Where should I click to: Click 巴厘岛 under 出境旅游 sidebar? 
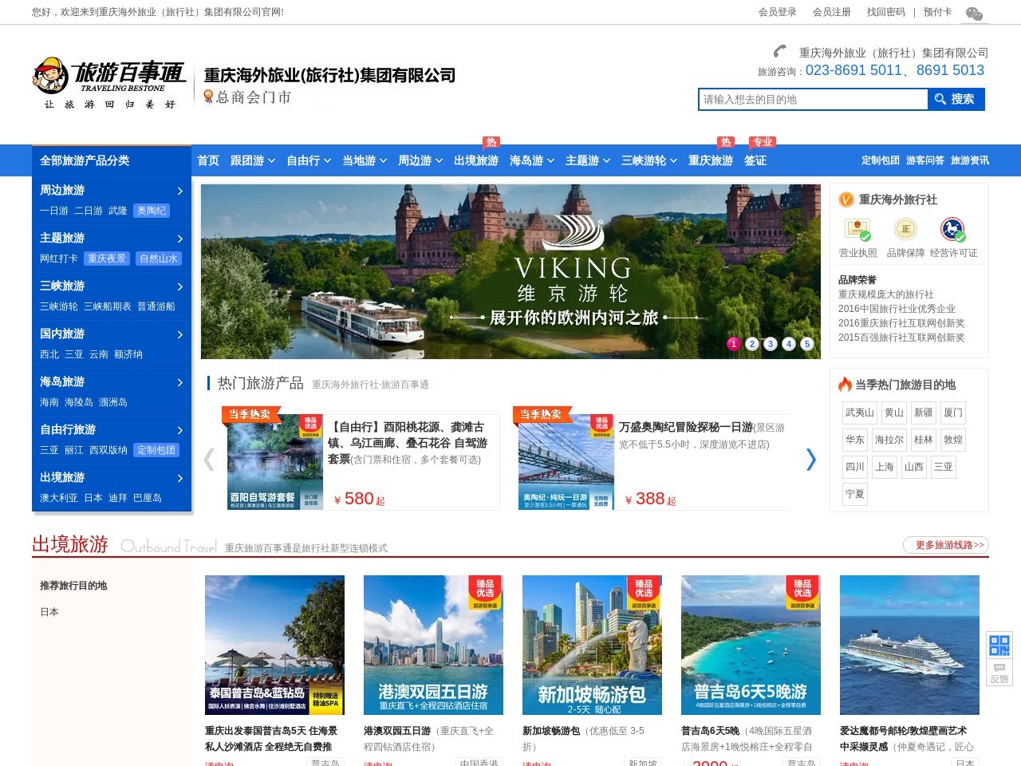[148, 498]
